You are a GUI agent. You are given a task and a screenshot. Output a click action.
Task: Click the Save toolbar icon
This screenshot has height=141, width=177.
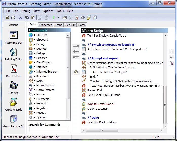pos(7,17)
